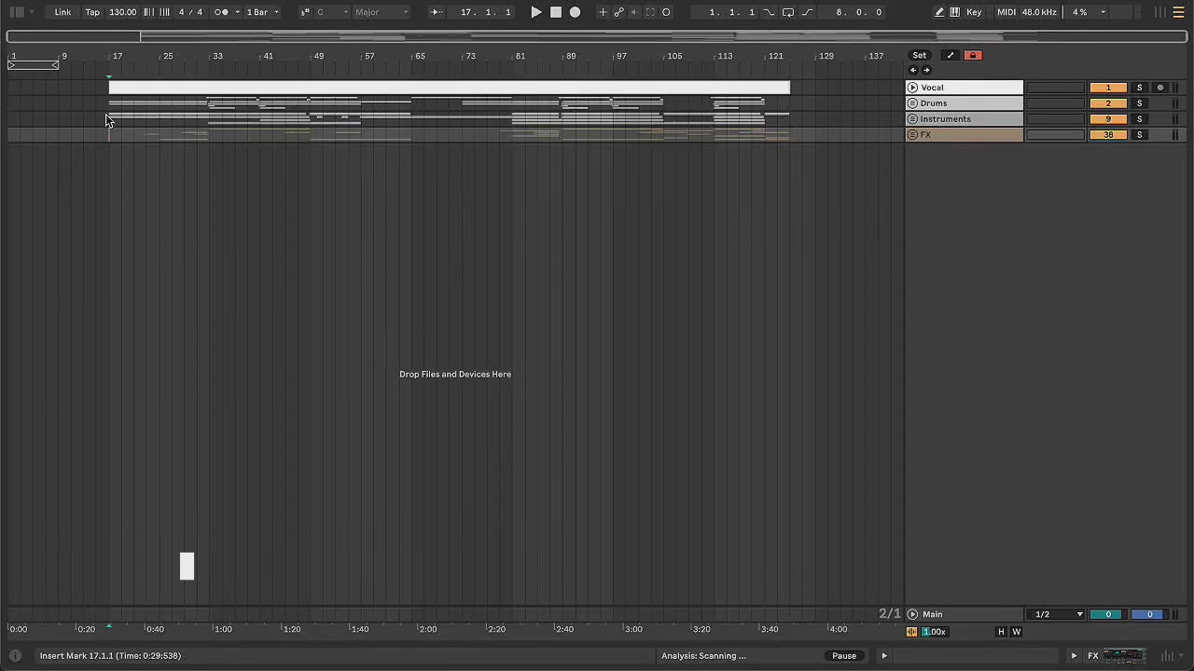Image resolution: width=1194 pixels, height=671 pixels.
Task: Click the tempo field showing 130.00
Action: point(122,12)
